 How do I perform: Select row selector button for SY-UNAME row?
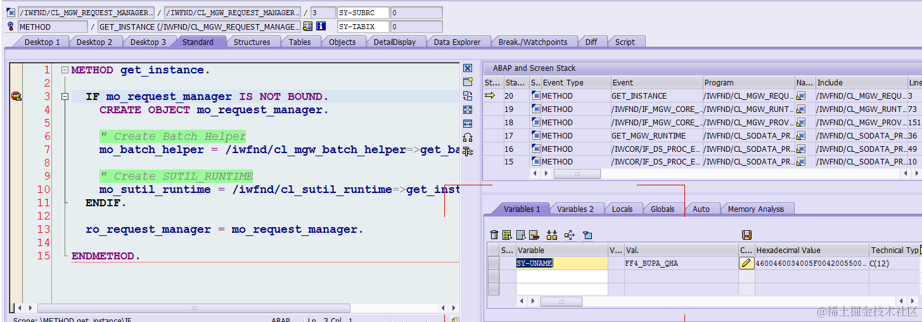[493, 263]
